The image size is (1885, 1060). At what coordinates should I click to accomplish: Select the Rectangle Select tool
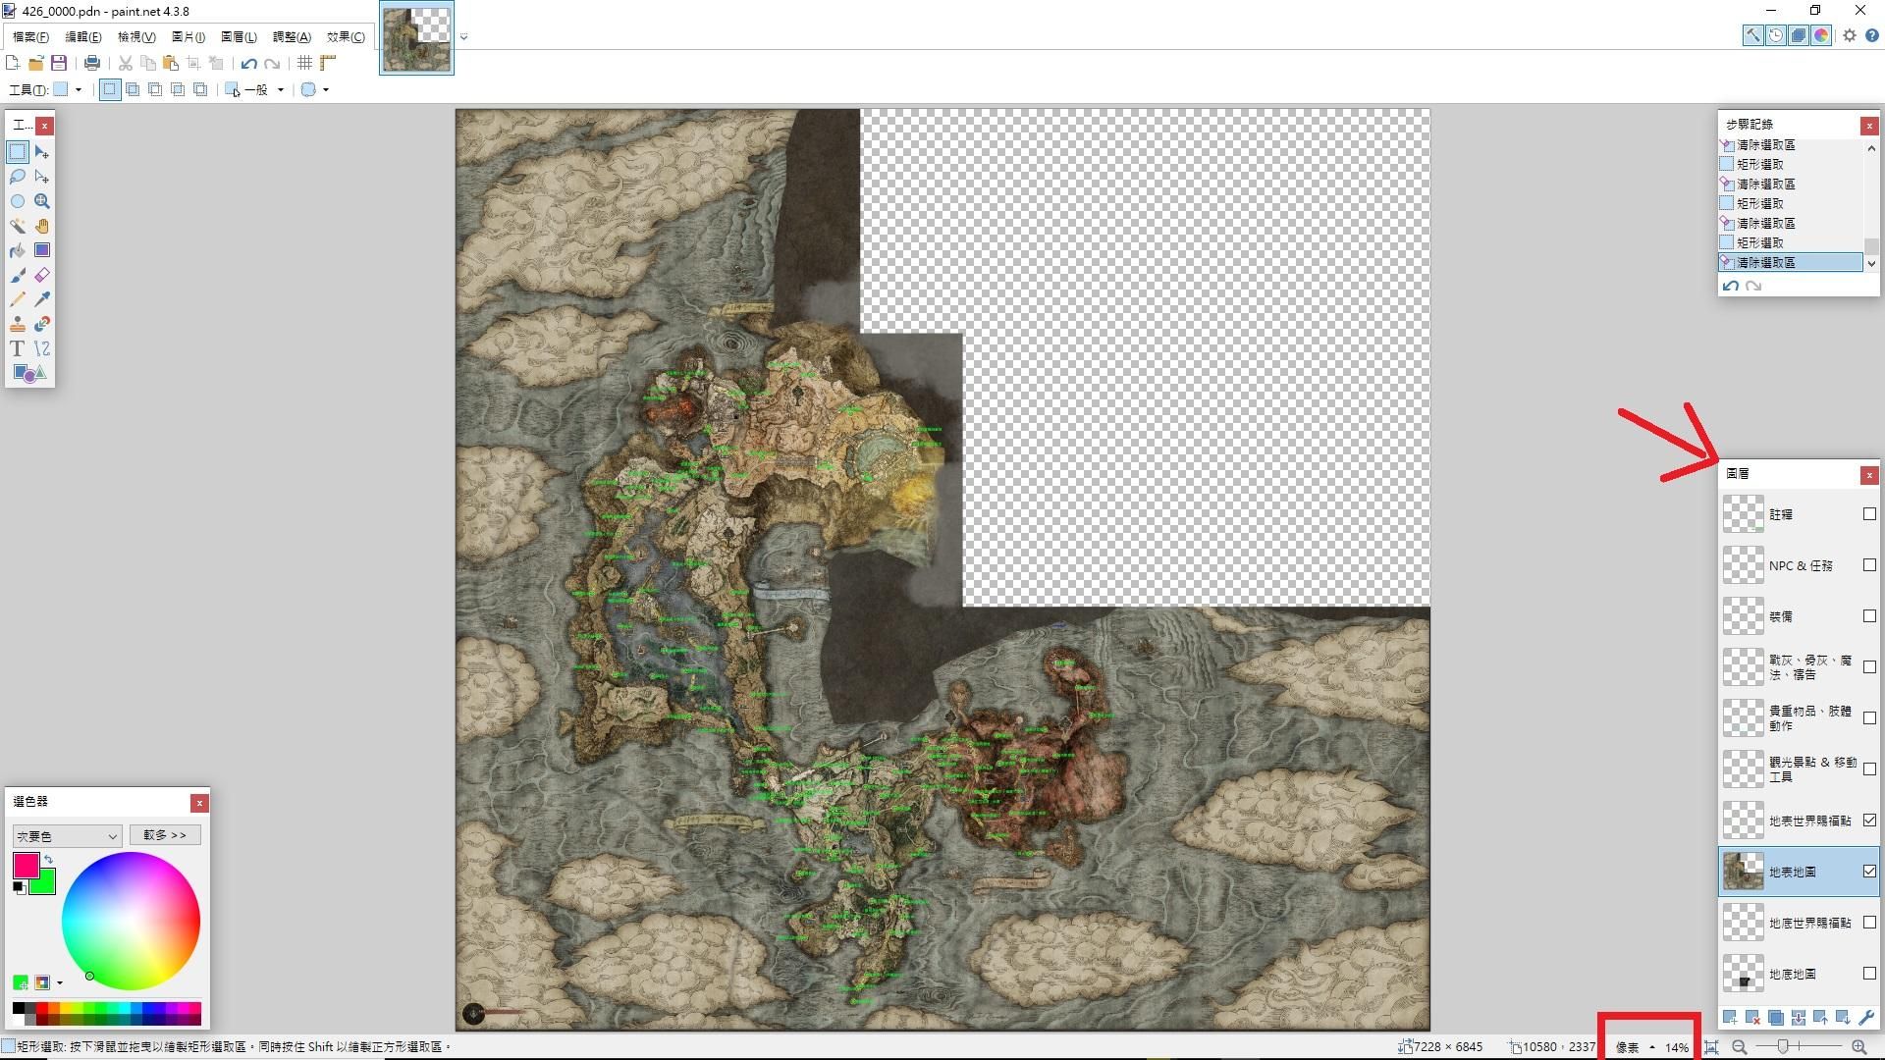tap(18, 152)
